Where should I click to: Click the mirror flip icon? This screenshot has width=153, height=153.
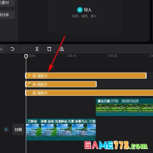point(62,49)
